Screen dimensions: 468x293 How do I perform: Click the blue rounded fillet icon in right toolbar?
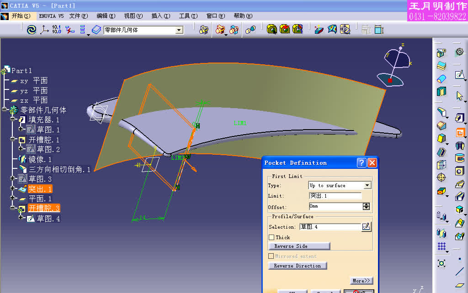(441, 78)
